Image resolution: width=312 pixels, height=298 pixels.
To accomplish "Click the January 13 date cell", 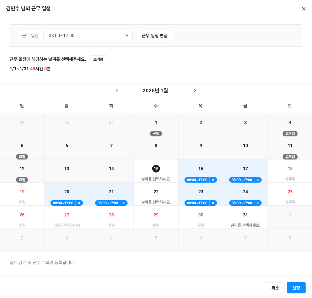I will [x=67, y=171].
